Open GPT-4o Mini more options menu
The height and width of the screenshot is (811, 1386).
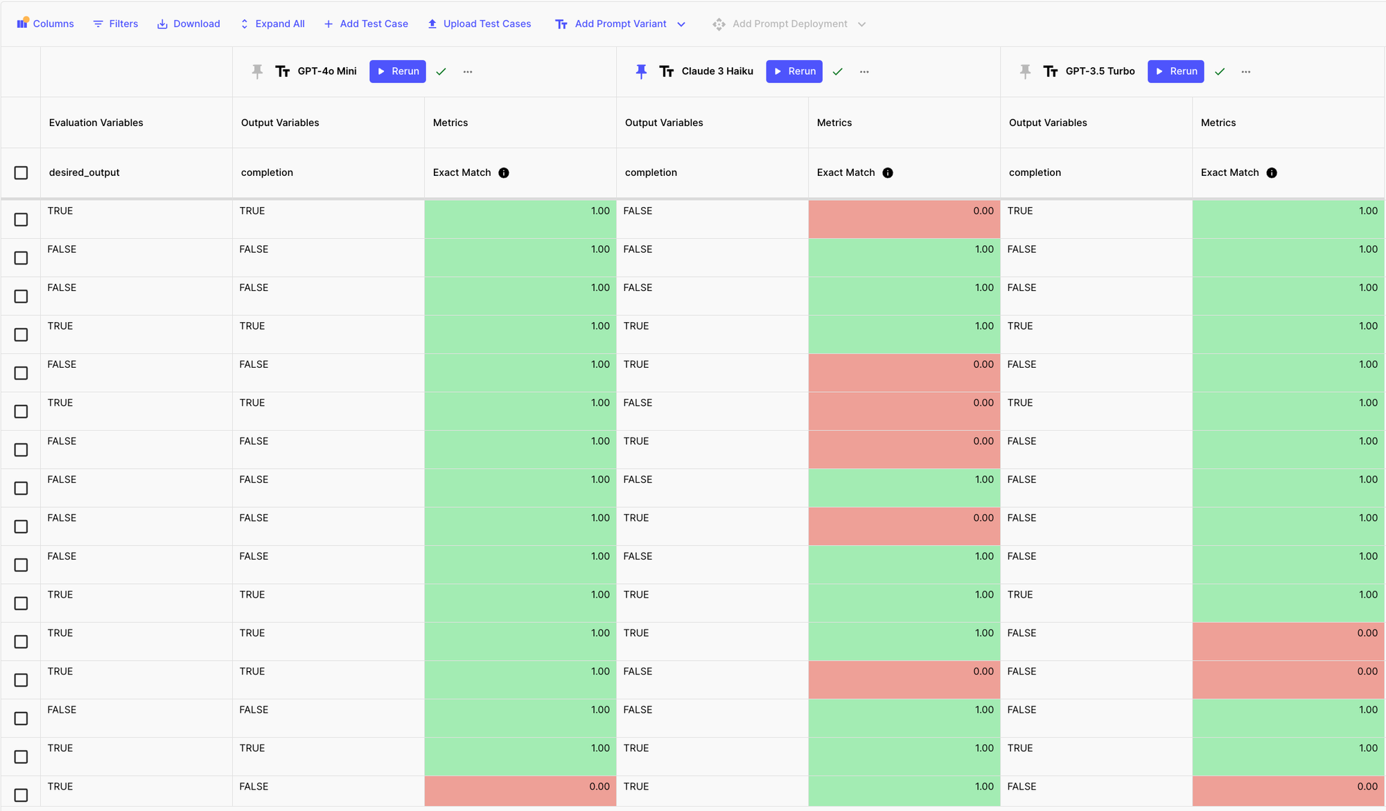click(x=468, y=71)
